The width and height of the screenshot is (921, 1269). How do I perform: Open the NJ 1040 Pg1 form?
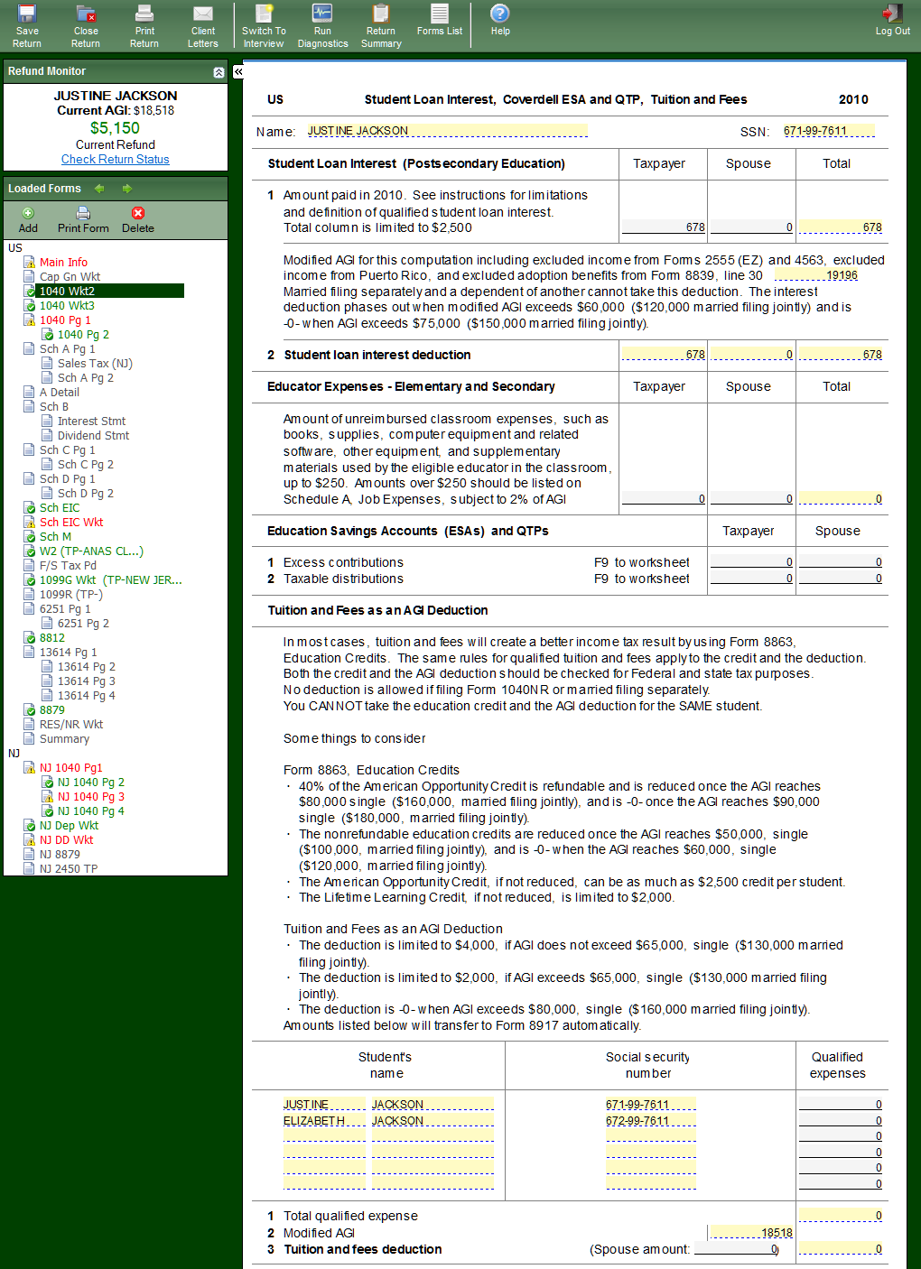(x=70, y=768)
